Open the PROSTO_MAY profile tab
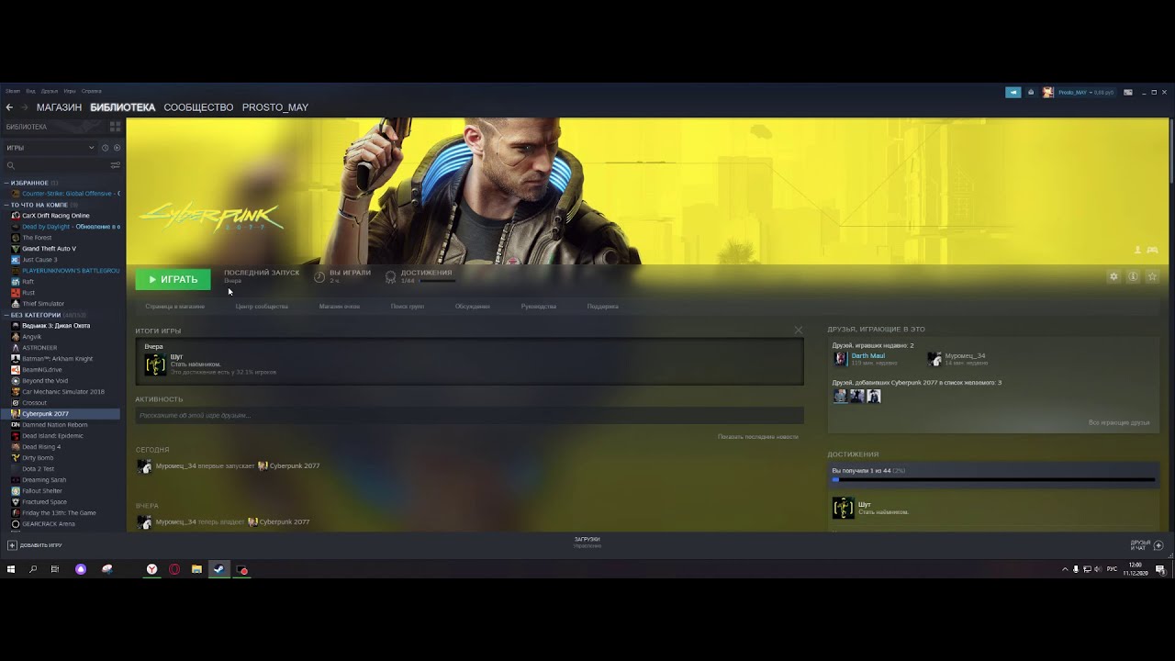 [274, 107]
